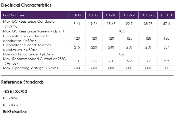Image resolution: width=177 pixels, height=114 pixels.
Task: Click the IEC 60228 standard text
Action: pyautogui.click(x=11, y=98)
